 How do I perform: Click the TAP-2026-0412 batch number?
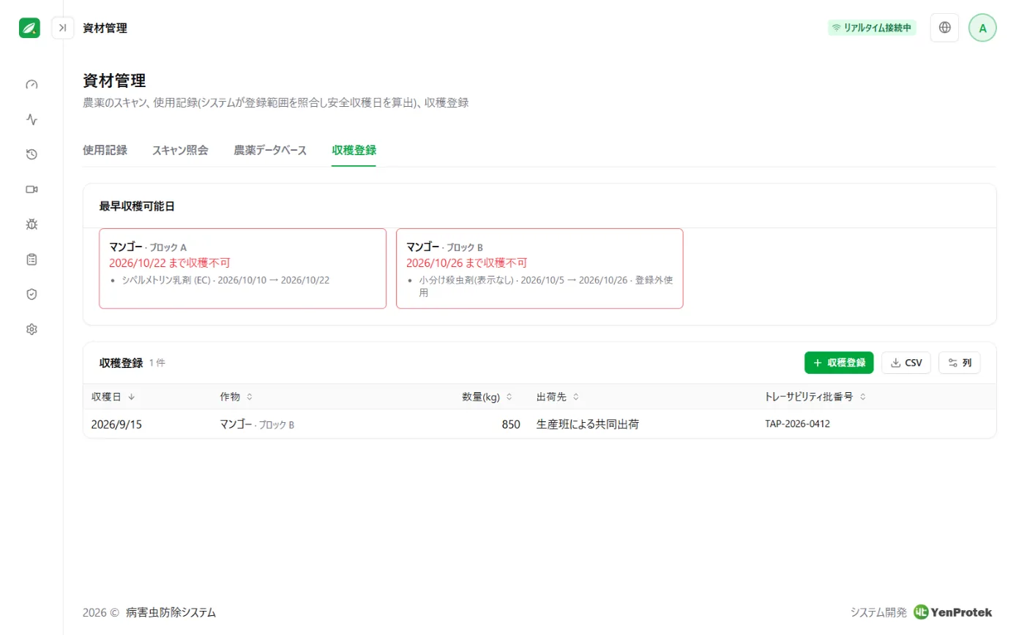797,424
